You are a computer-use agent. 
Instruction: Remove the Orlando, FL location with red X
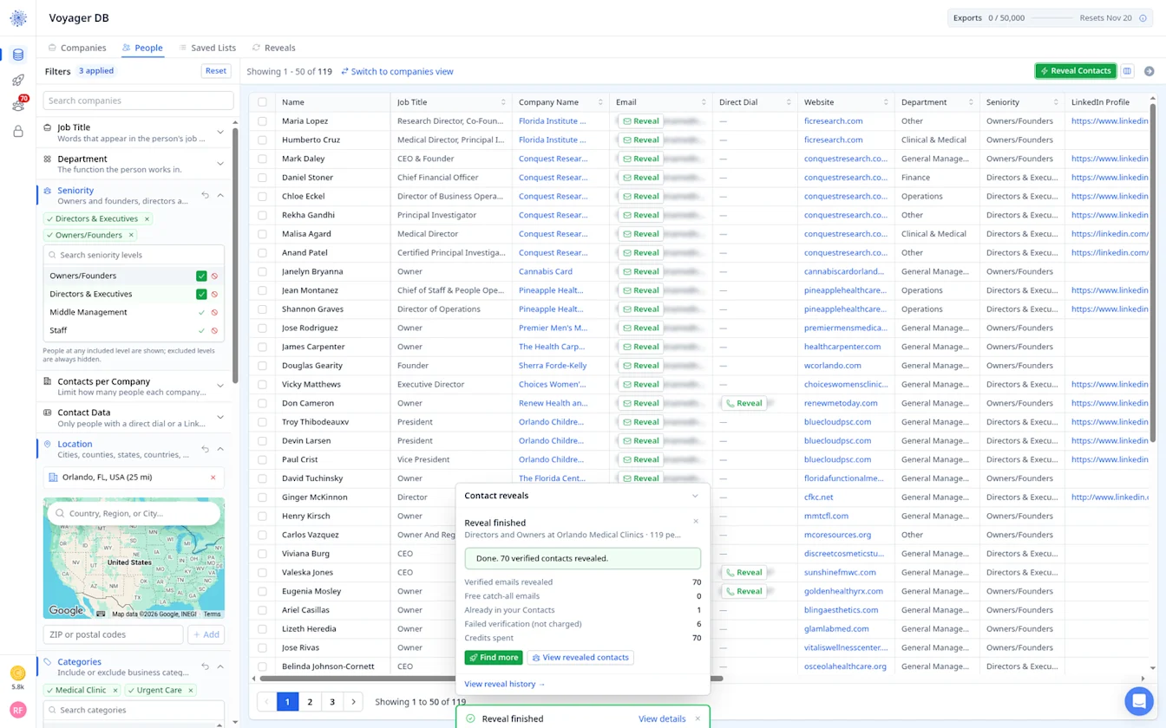[213, 478]
